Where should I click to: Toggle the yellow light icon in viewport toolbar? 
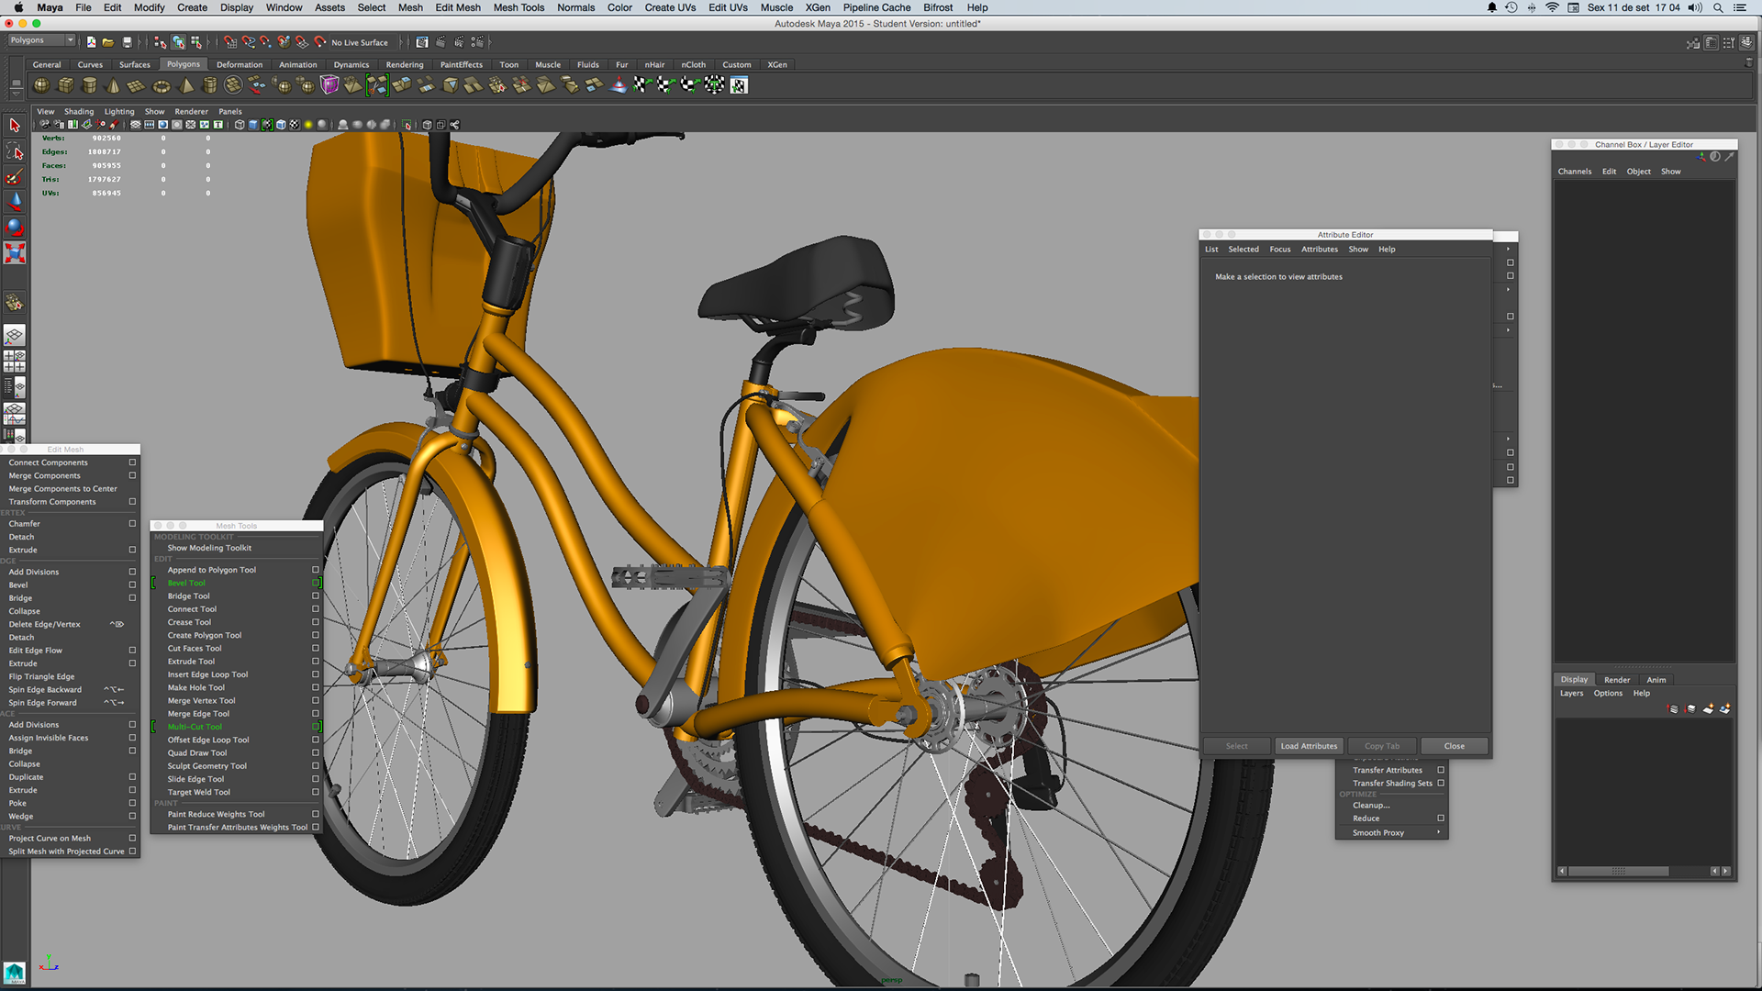pos(308,125)
